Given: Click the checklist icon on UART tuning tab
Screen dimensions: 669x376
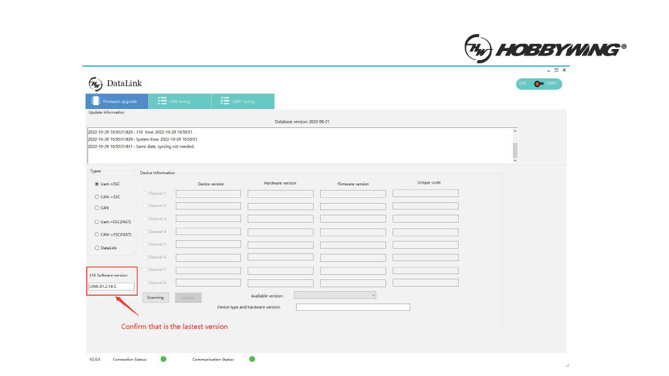Looking at the screenshot, I should [225, 101].
